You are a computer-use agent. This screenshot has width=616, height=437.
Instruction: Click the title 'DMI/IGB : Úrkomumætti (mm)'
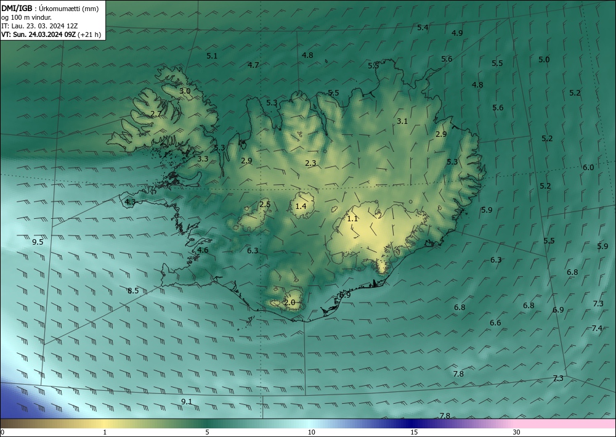pyautogui.click(x=50, y=9)
